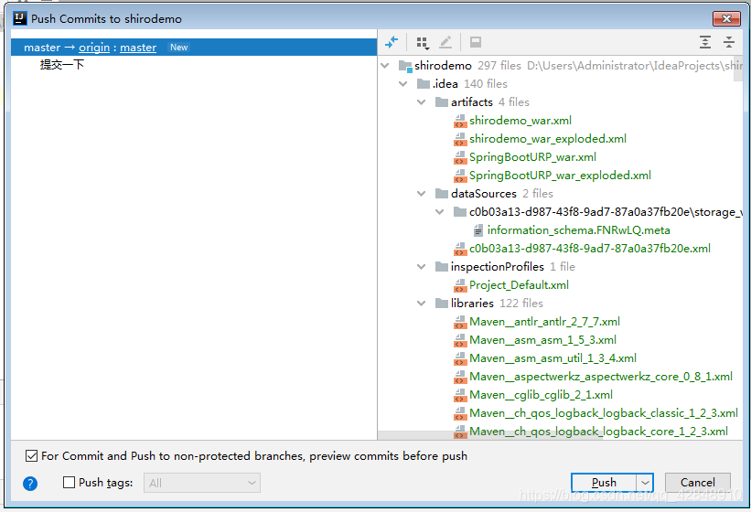Viewport: 751px width, 512px height.
Task: Click XML icon of Maven__antlr_antlr_2_7_7.xml
Action: pyautogui.click(x=460, y=322)
